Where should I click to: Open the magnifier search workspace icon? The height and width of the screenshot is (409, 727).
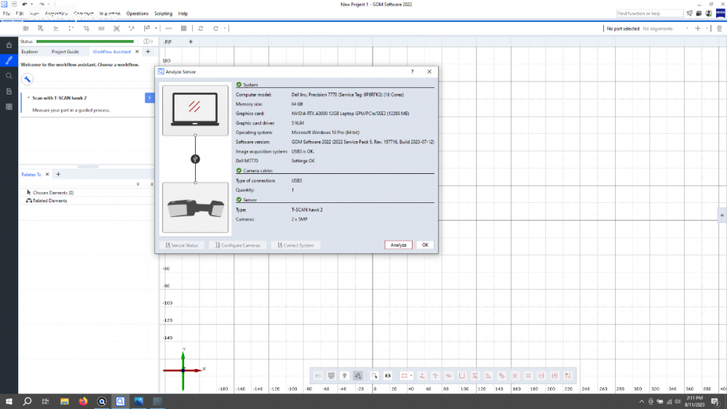tap(9, 76)
